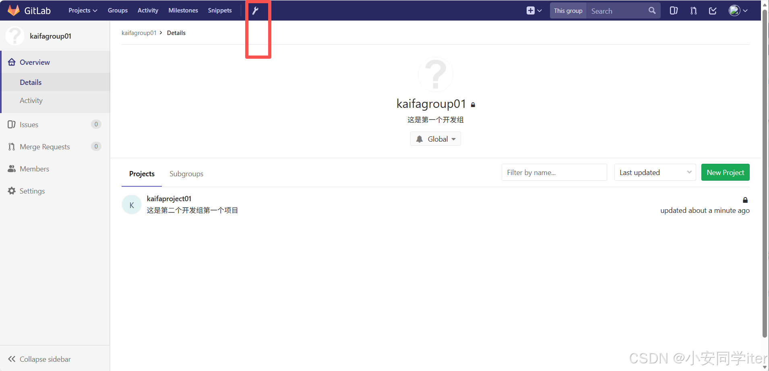This screenshot has height=371, width=769.
Task: Open the Todos checkmark icon
Action: pyautogui.click(x=713, y=11)
